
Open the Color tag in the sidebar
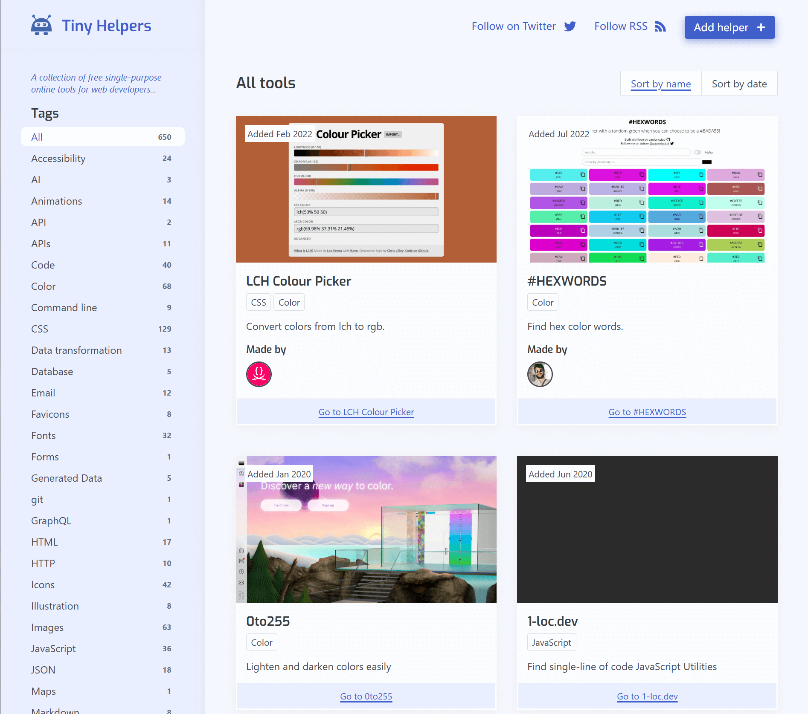(x=103, y=286)
